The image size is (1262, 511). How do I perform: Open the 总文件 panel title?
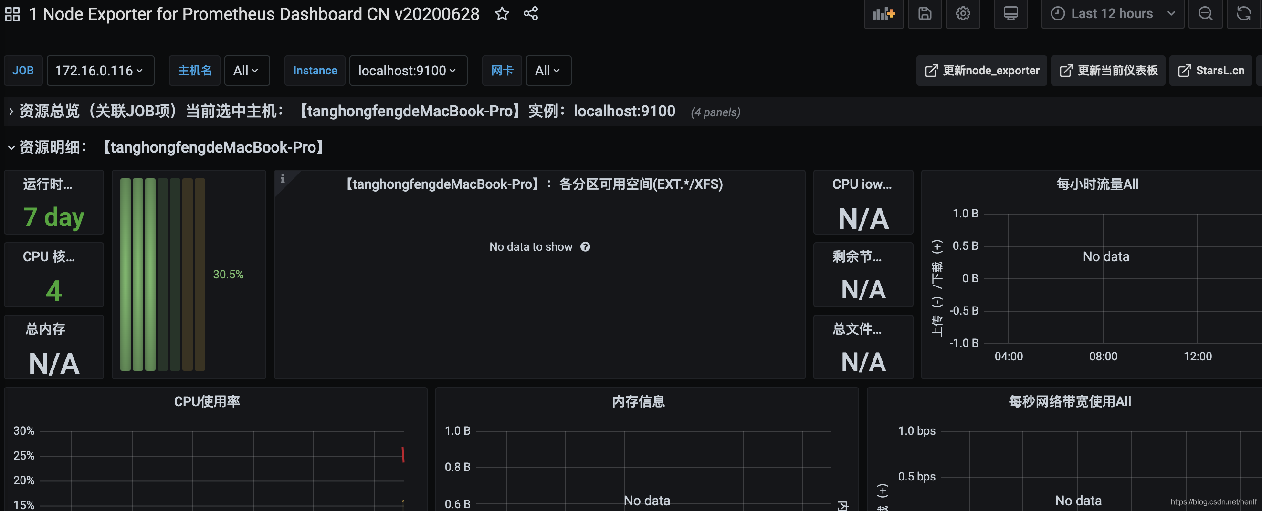[x=857, y=329]
